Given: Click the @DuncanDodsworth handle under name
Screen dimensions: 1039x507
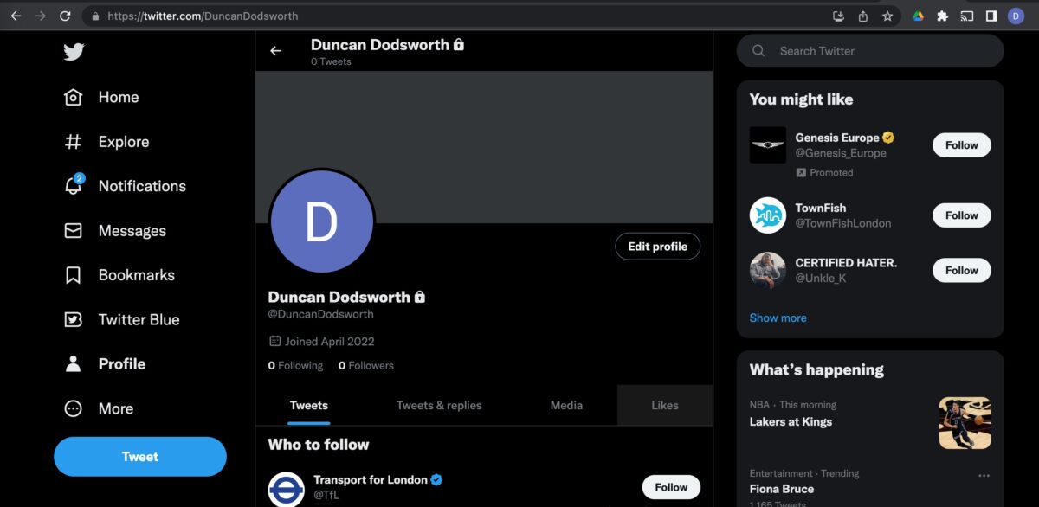Looking at the screenshot, I should point(321,314).
